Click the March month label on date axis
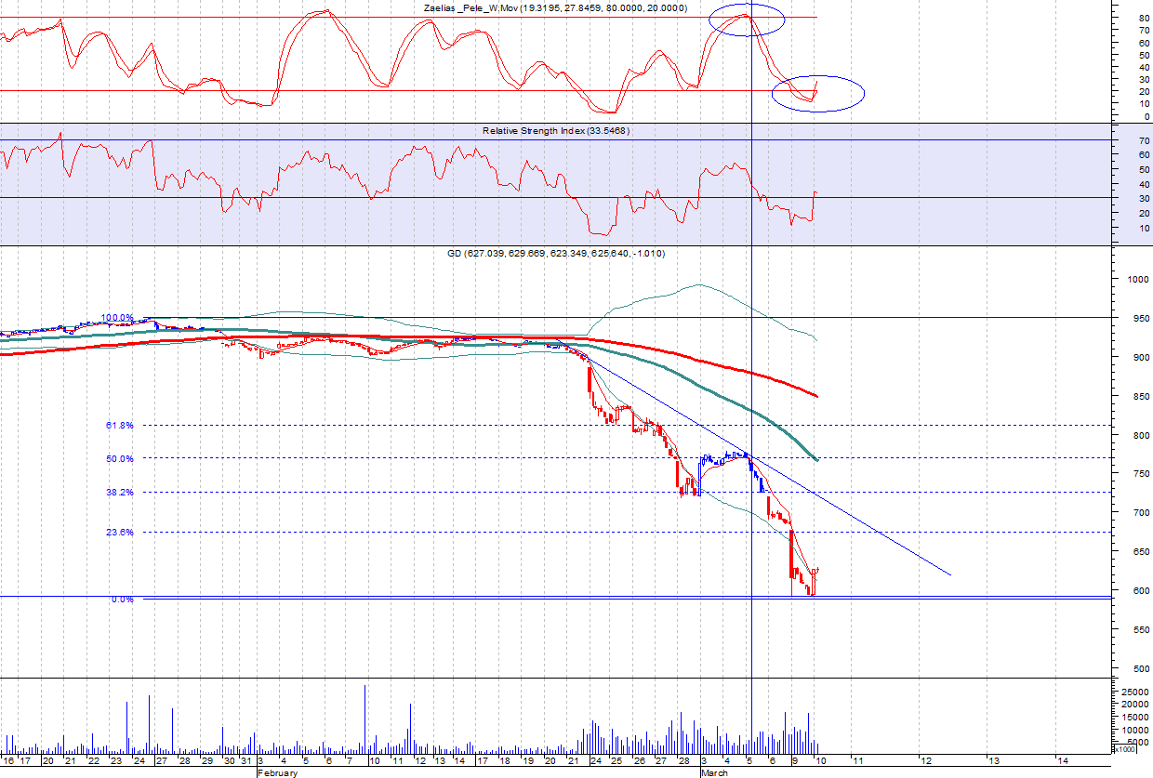The height and width of the screenshot is (778, 1153). pos(714,772)
